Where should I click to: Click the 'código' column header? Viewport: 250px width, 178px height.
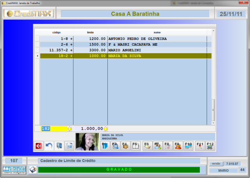56,32
